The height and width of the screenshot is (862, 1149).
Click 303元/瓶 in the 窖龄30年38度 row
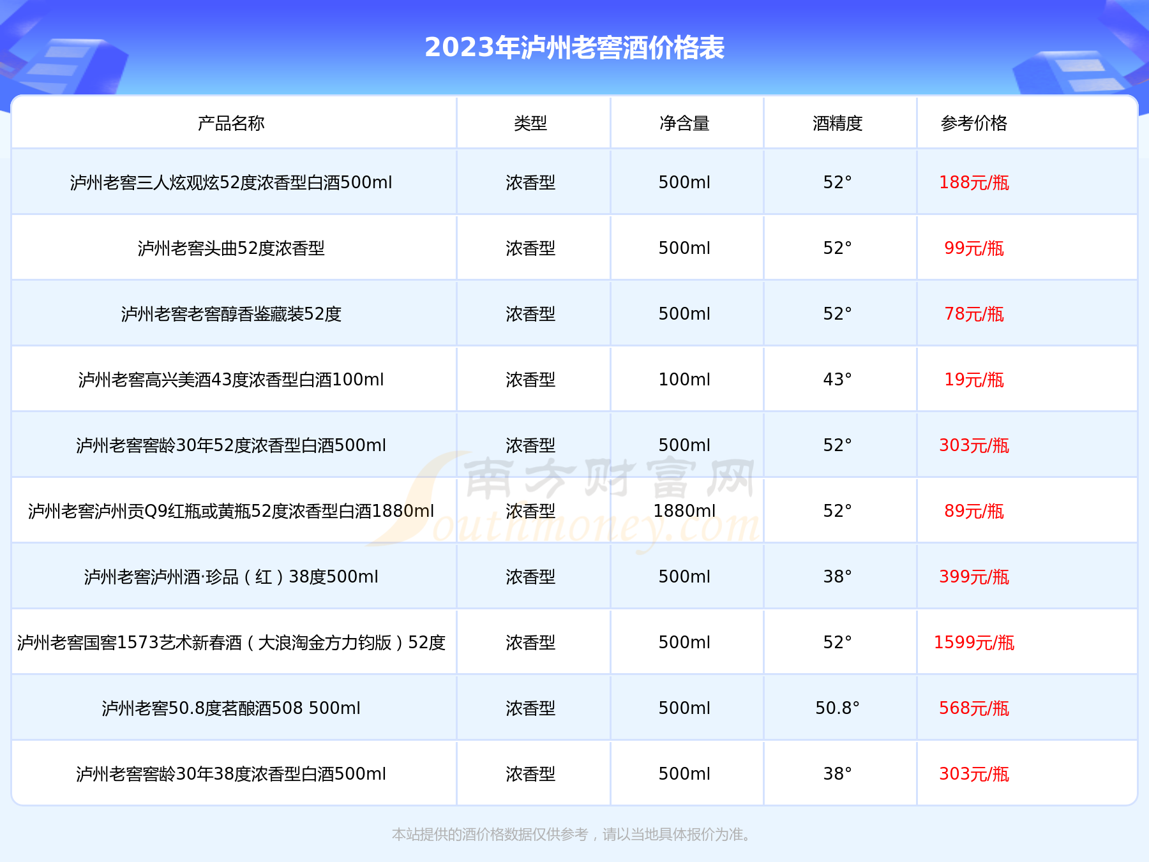pos(974,774)
